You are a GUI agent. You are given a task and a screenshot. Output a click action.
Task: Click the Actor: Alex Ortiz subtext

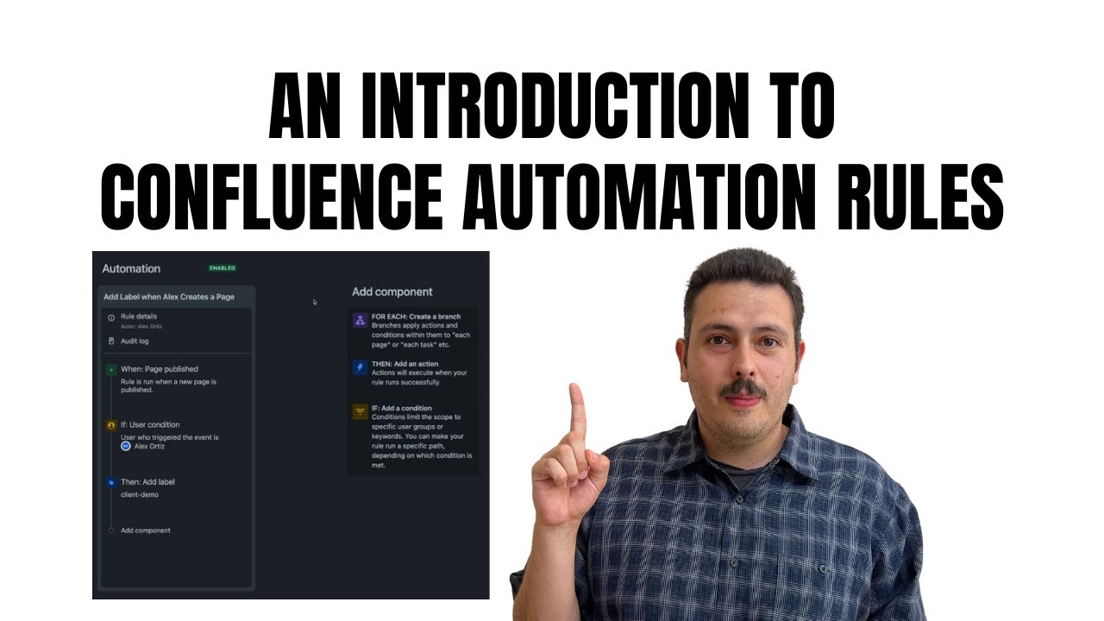(140, 326)
